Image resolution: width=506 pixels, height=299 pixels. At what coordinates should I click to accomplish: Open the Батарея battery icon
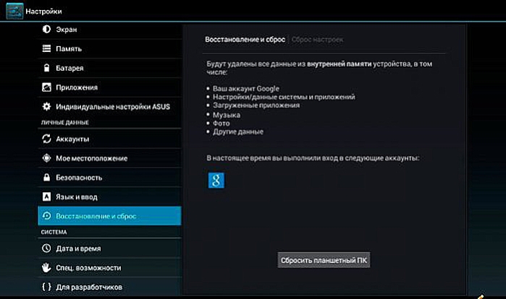[46, 68]
